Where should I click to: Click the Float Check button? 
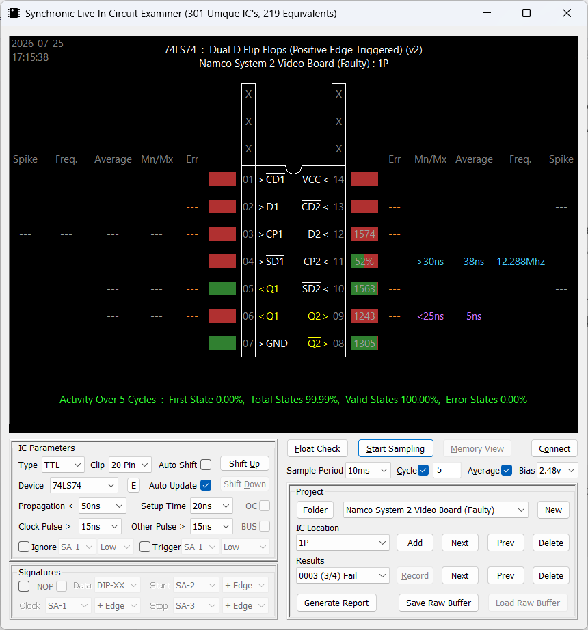(x=317, y=448)
